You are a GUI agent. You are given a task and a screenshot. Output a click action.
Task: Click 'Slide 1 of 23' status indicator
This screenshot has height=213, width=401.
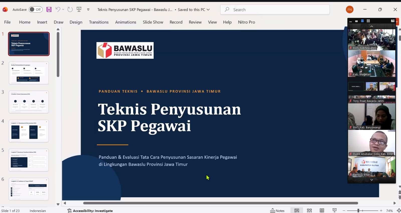click(10, 211)
